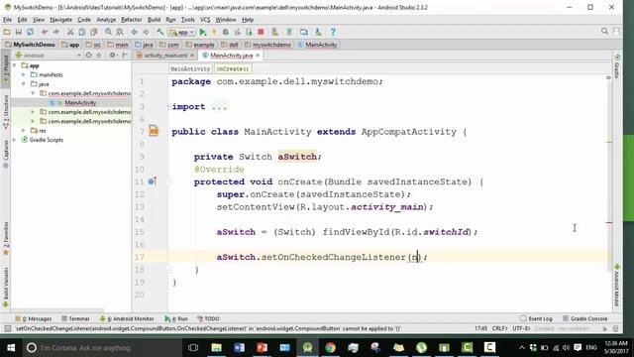634x357 pixels.
Task: Click the Make Project hammer icon
Action: click(x=160, y=32)
